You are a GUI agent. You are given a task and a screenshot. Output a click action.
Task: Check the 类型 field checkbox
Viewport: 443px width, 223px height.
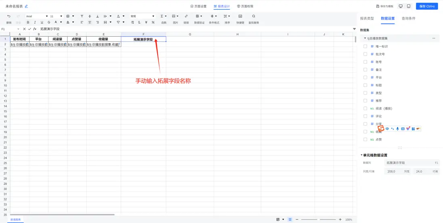point(365,93)
